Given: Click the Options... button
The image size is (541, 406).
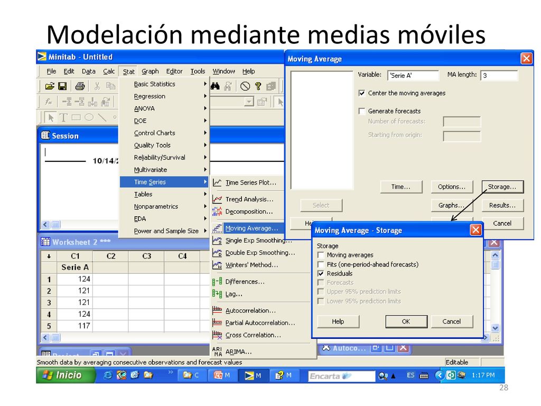Looking at the screenshot, I should coord(452,187).
